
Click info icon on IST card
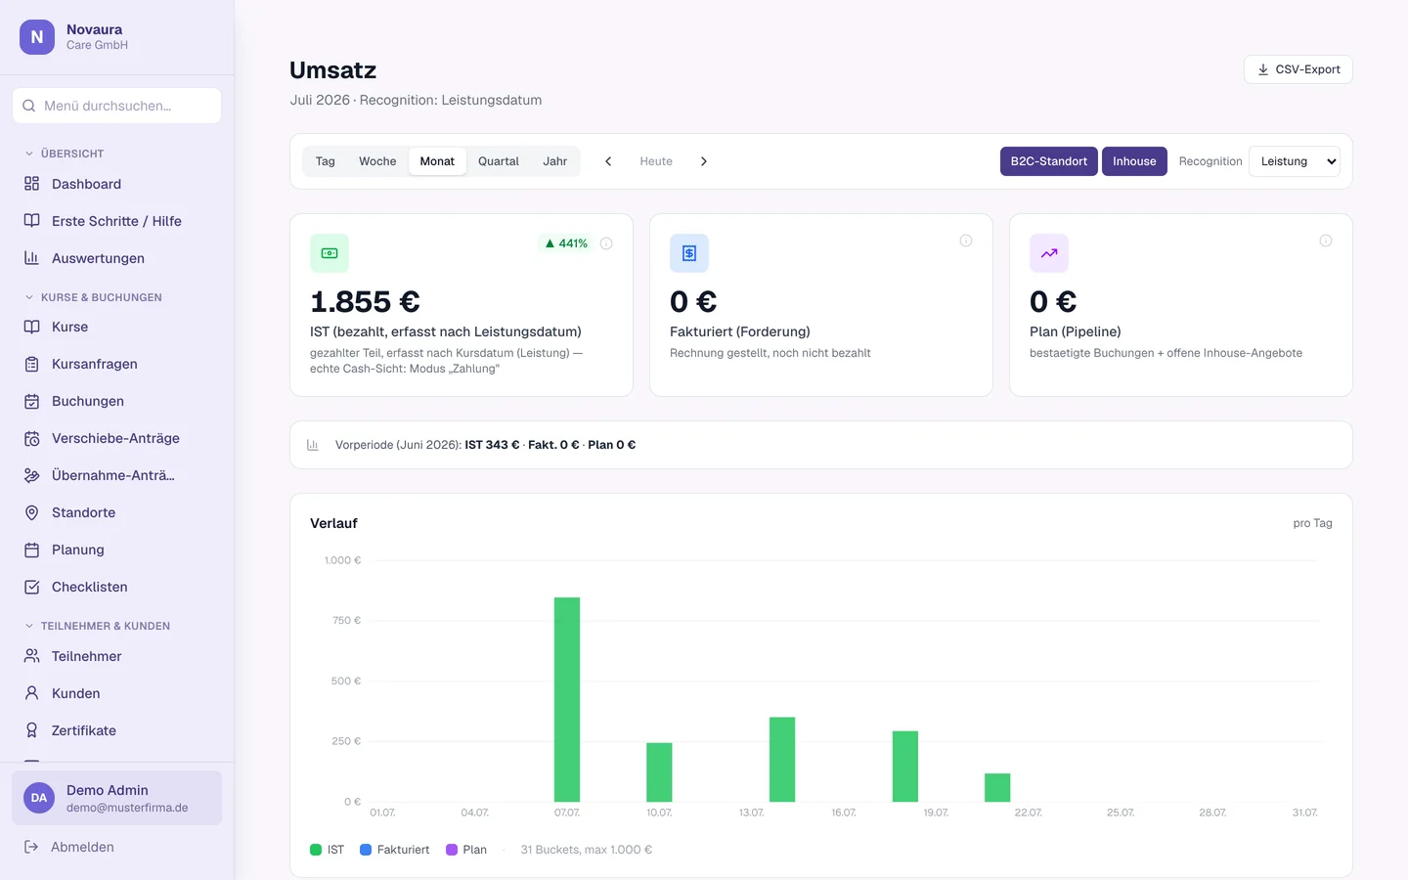point(606,243)
